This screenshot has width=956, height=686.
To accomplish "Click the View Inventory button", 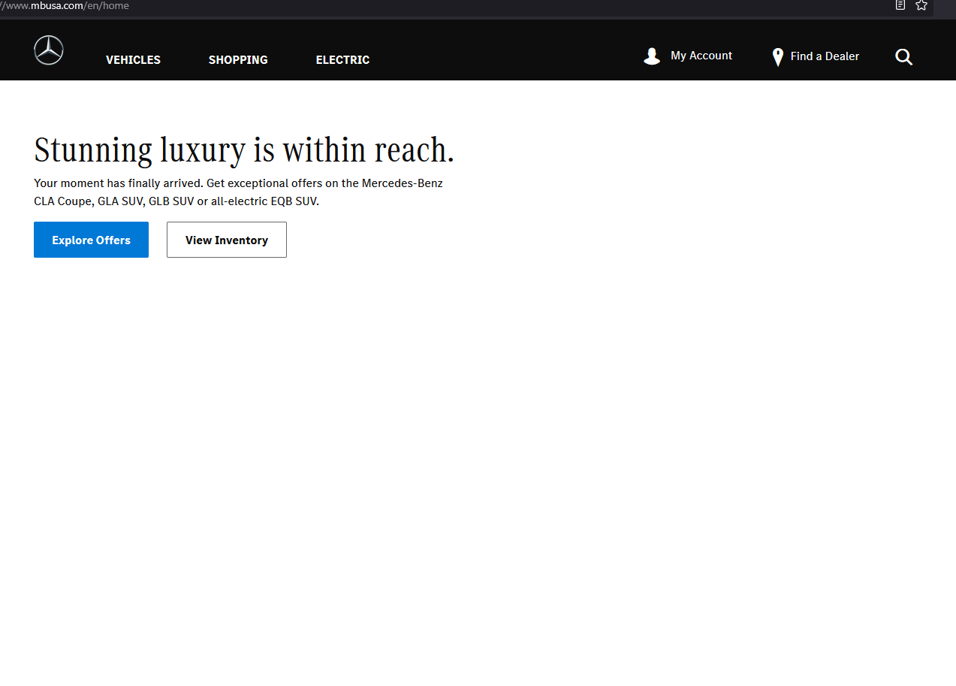I will click(x=227, y=240).
